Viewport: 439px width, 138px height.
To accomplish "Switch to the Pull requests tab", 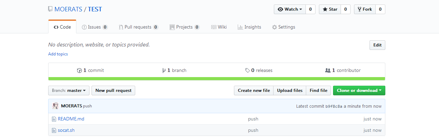I will pos(139,27).
